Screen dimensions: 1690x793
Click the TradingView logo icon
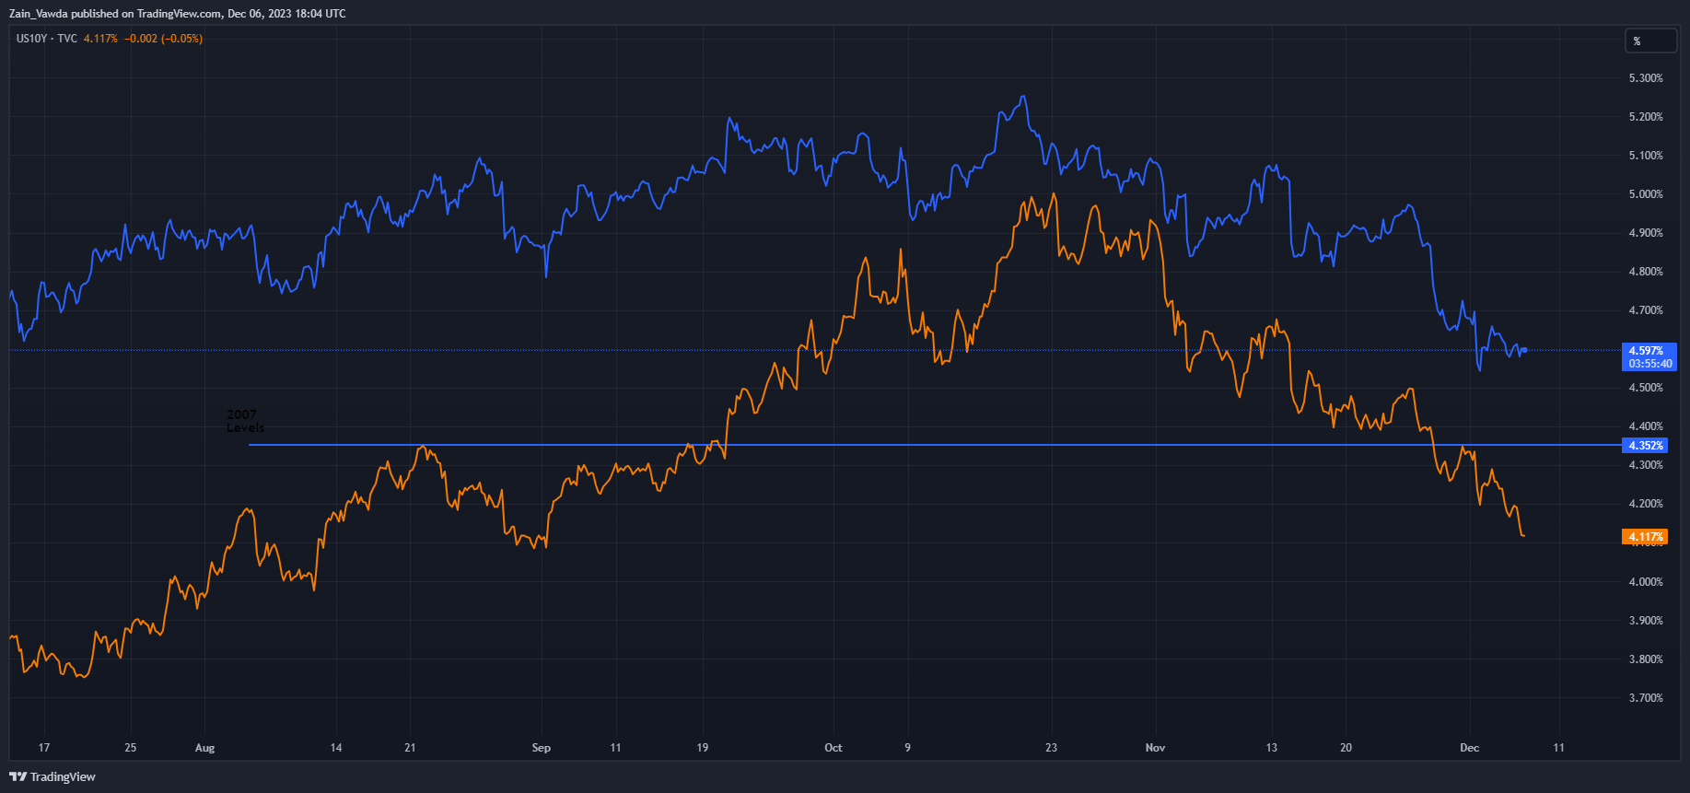(x=17, y=776)
